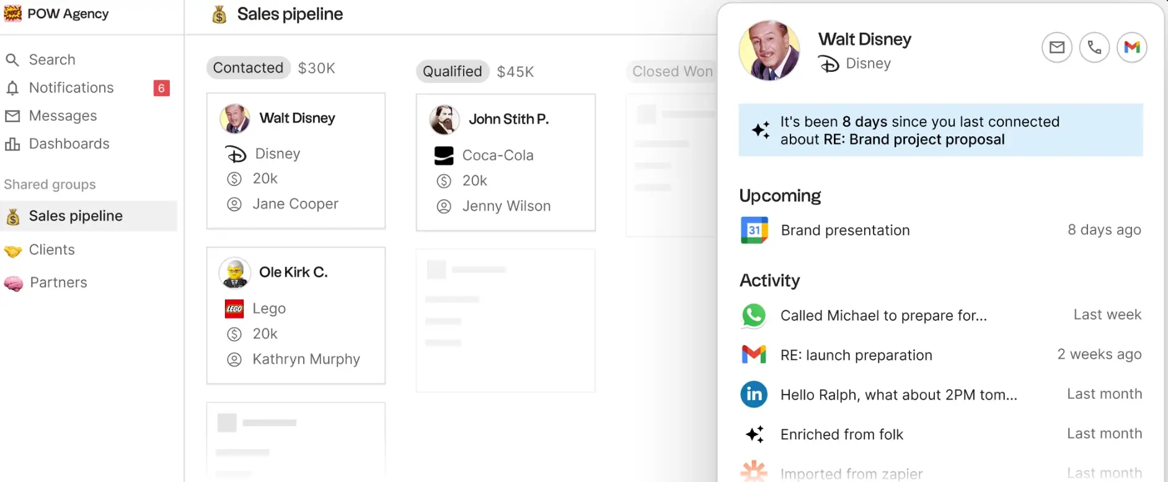Click the Gmail icon beside RE: launch preparation
1168x482 pixels.
754,355
